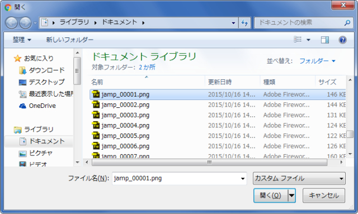Image resolution: width=358 pixels, height=214 pixels.
Task: Sort by 更新日時 column header
Action: click(x=233, y=82)
